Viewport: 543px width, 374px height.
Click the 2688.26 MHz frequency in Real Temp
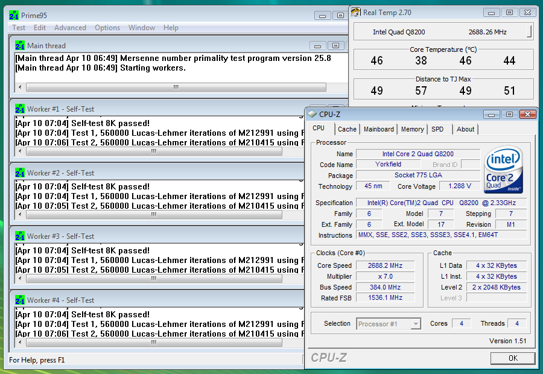tap(487, 32)
